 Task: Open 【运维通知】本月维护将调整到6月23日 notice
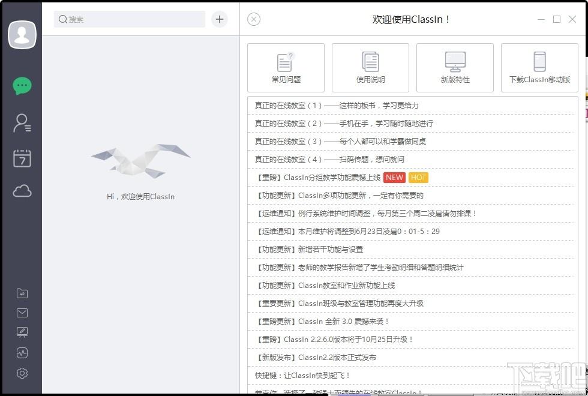click(412, 232)
